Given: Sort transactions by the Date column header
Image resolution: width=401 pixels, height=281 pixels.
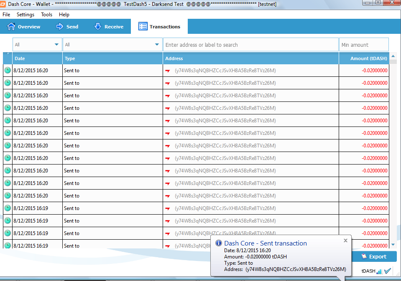Looking at the screenshot, I should pyautogui.click(x=37, y=58).
